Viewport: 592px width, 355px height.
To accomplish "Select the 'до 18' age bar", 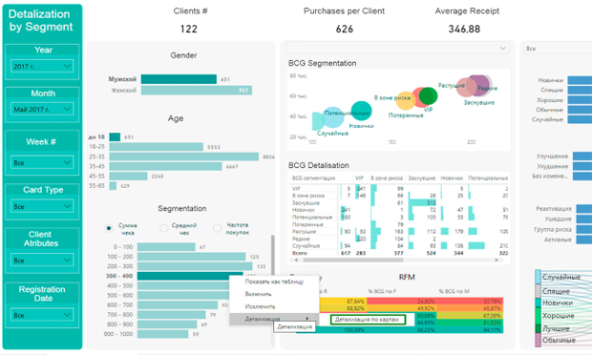I will [x=115, y=137].
